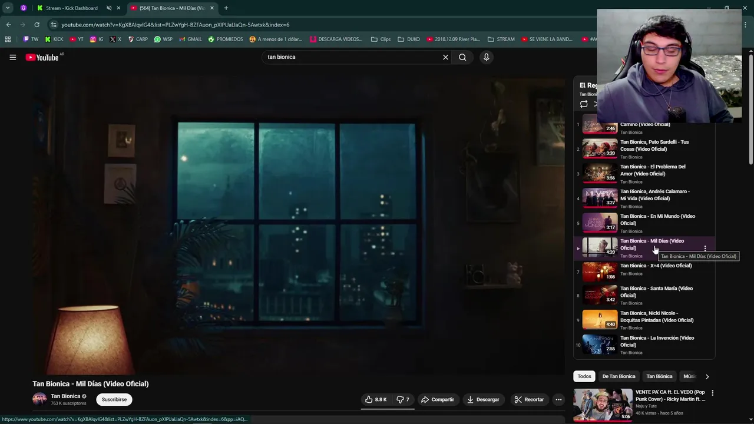Show more filter chips with right arrow
This screenshot has width=754, height=424.
707,376
